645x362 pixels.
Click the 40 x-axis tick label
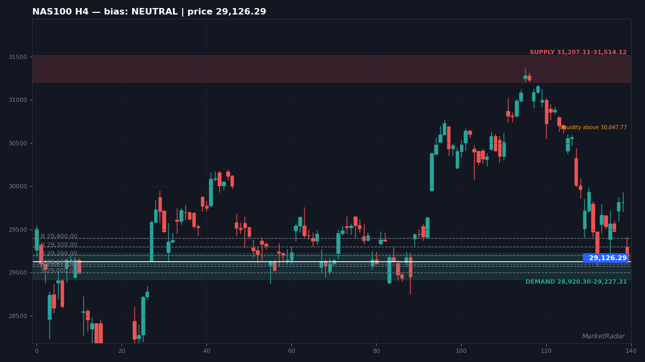(206, 351)
